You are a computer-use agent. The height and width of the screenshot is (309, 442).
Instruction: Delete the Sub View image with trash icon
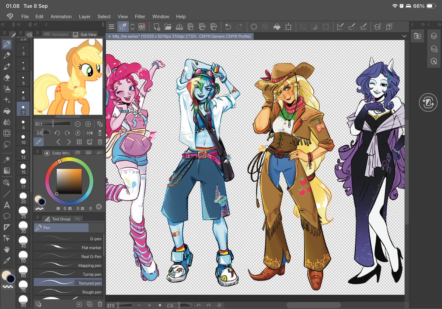(100, 142)
